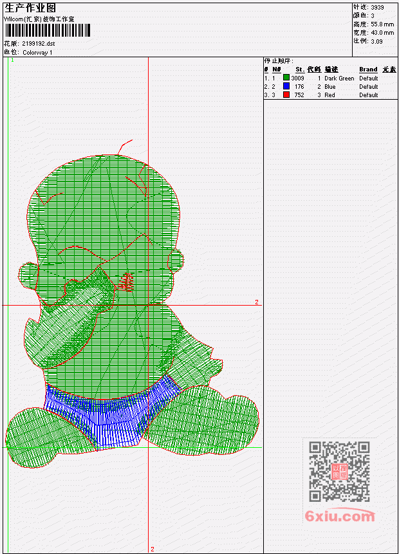Click the '代码' column header
The width and height of the screenshot is (399, 554).
tap(314, 69)
